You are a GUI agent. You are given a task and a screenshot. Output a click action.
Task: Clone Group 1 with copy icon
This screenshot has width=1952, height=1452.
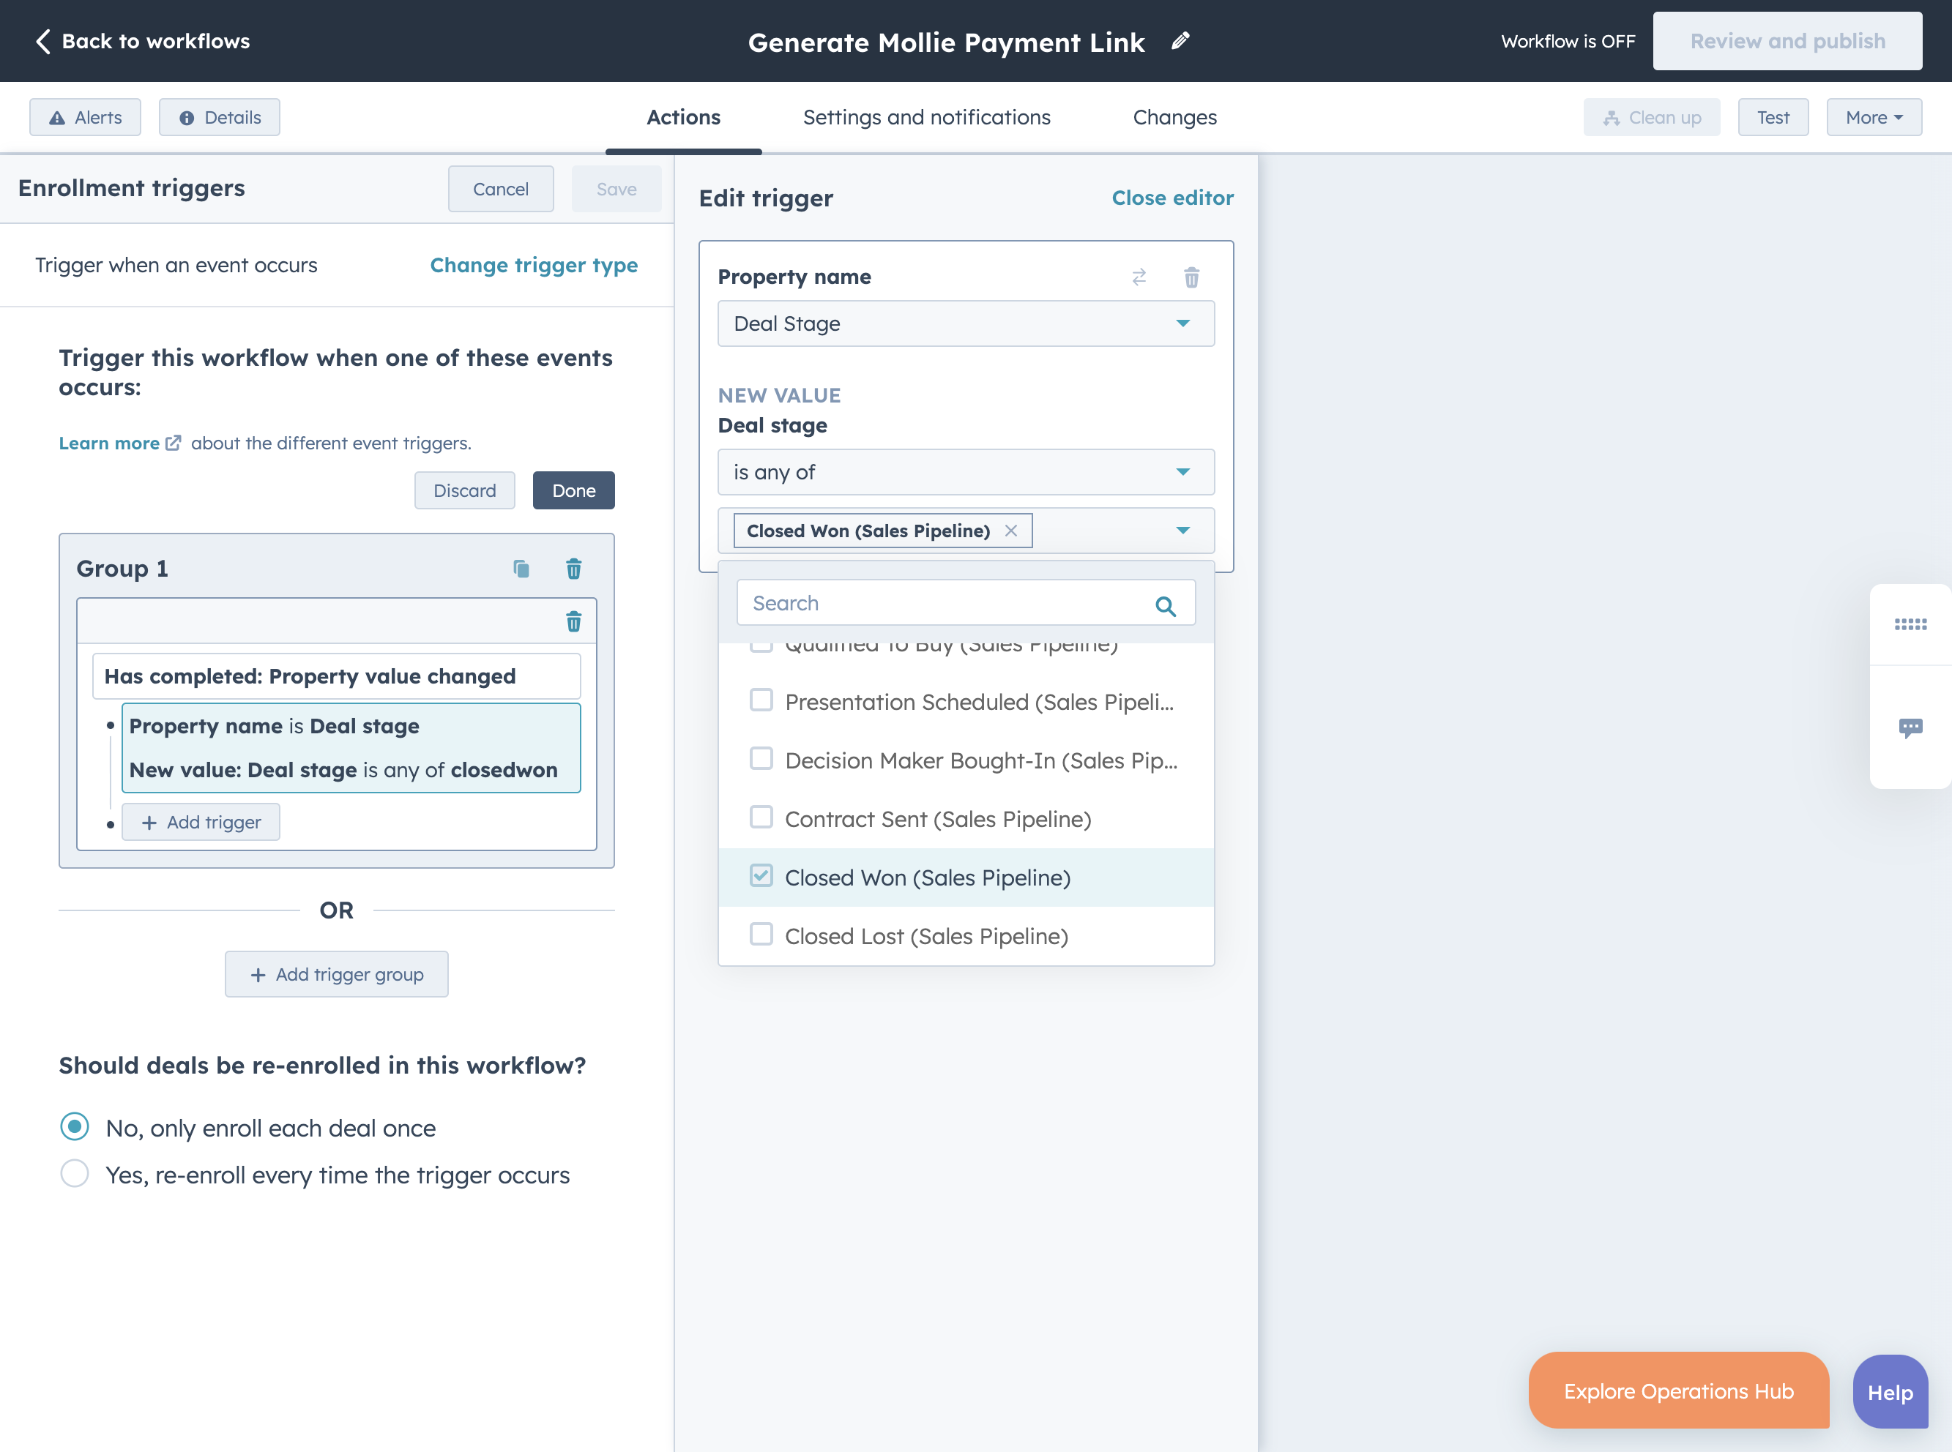521,569
